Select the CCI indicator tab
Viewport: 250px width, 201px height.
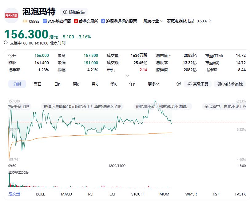point(113,194)
